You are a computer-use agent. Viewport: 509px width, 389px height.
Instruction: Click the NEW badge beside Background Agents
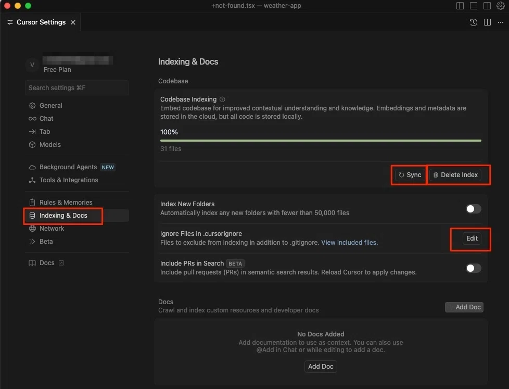[108, 167]
